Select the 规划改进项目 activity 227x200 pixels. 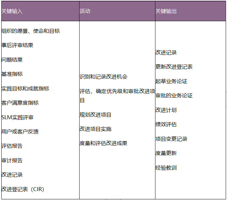click(x=95, y=115)
